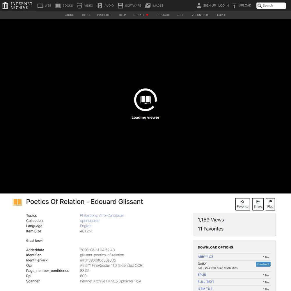Click the Identifier-ark value ark:/13960/t6d30s00q
Viewport: 291px width, 291px height.
pos(98,260)
